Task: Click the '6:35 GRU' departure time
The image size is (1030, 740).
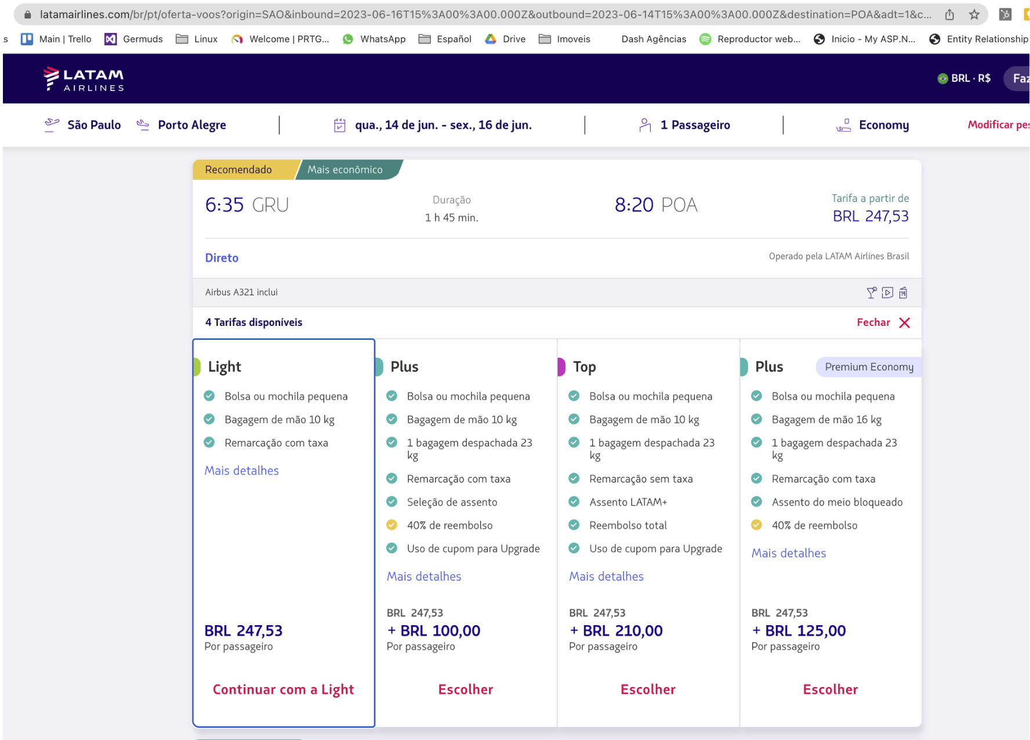Action: point(247,205)
